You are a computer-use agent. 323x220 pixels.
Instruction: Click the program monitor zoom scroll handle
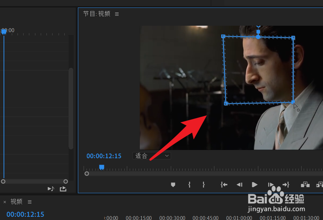pos(87,174)
